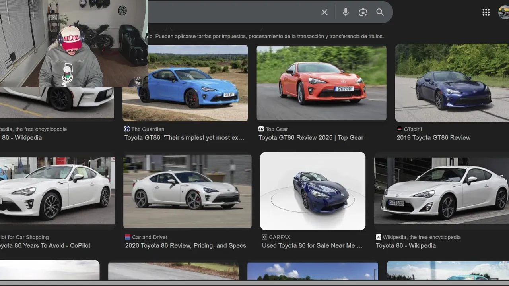Click 'GTspirit' source name
Screen dimensions: 509x286
[x=413, y=129]
